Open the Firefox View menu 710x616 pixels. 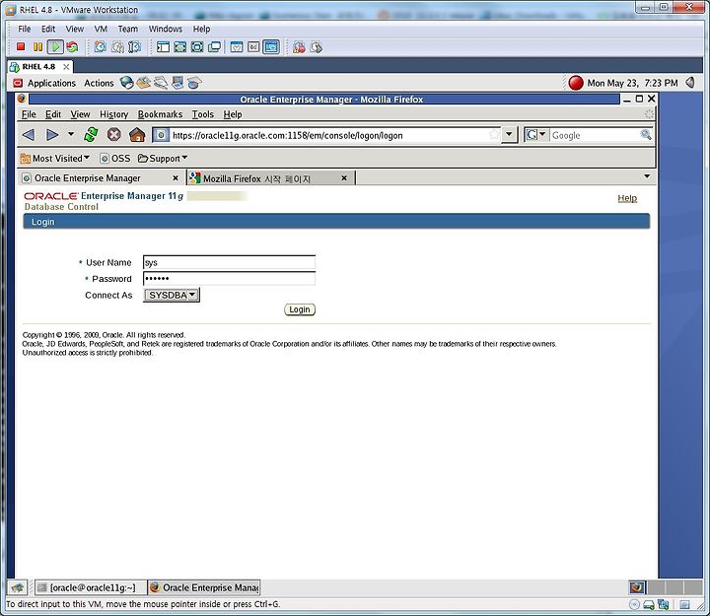(80, 114)
